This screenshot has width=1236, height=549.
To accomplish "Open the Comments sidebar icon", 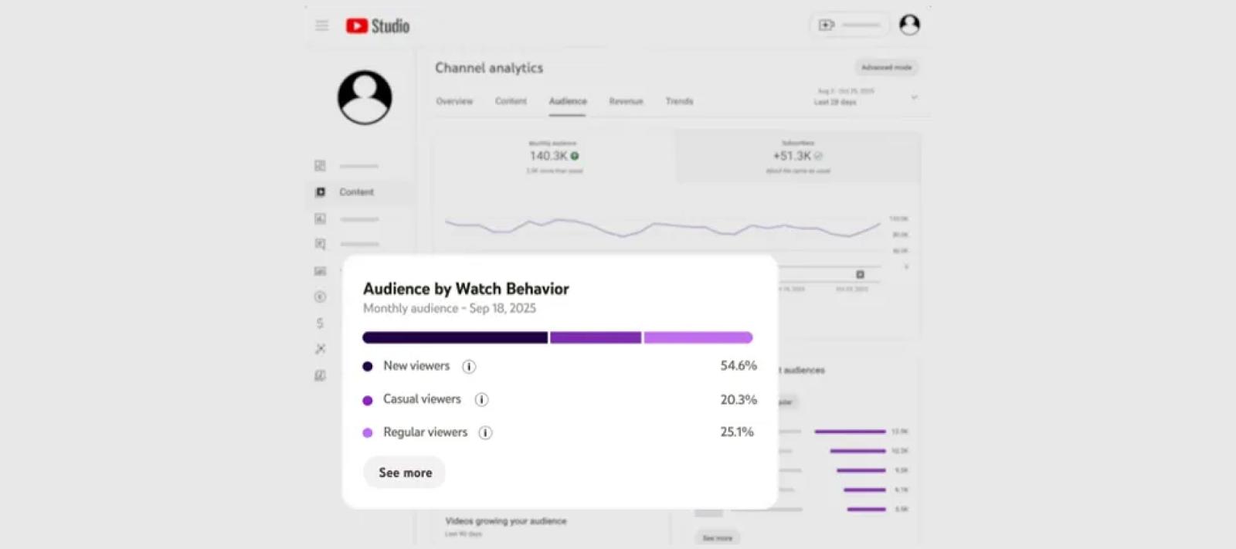I will [320, 244].
